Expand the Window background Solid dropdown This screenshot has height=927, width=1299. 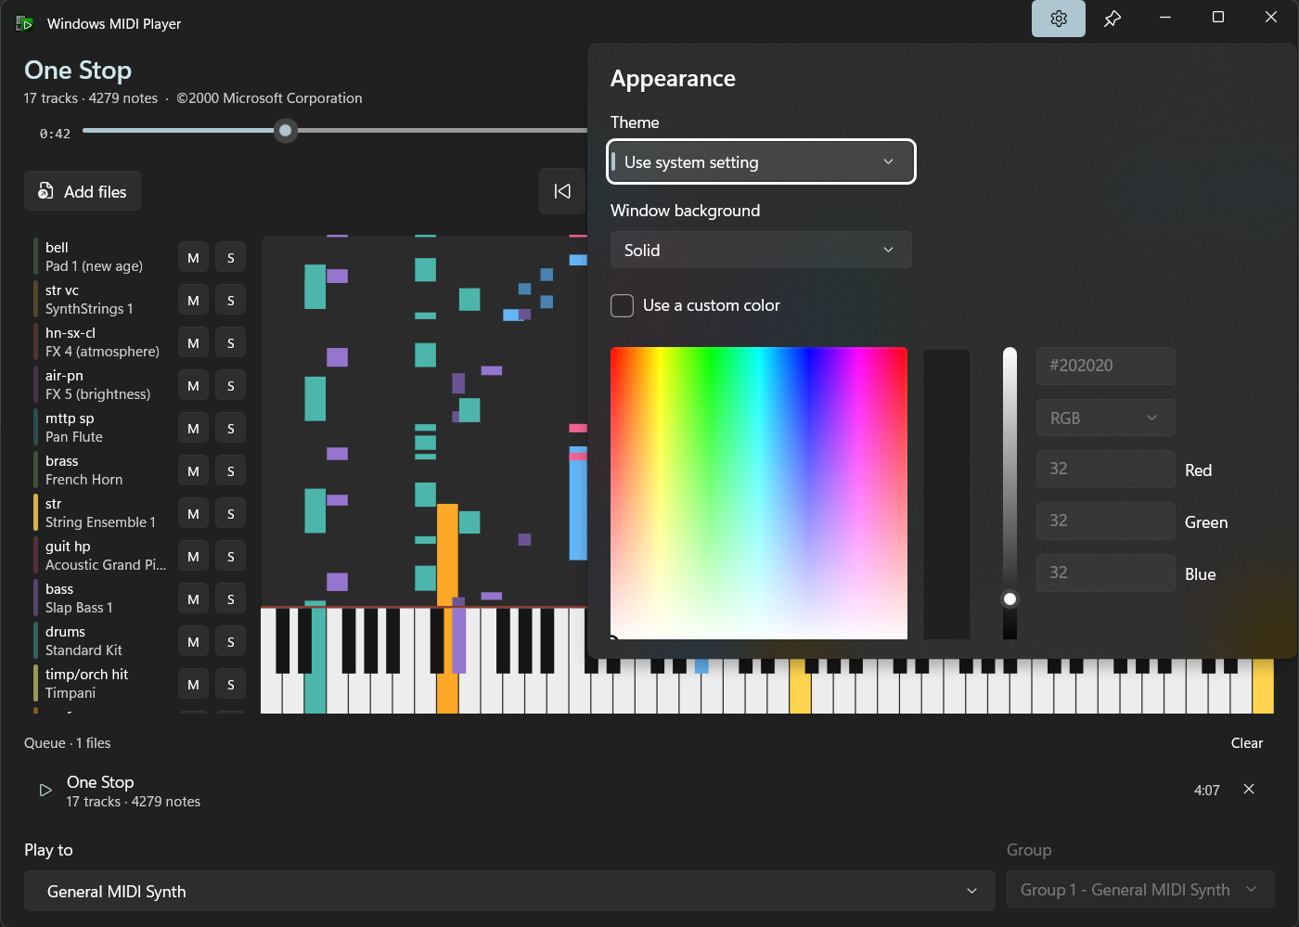tap(761, 251)
